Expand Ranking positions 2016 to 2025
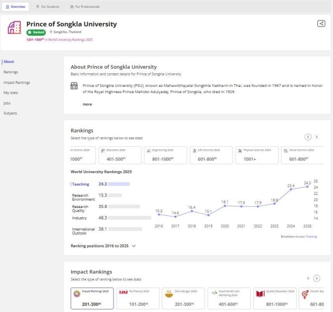 point(103,246)
